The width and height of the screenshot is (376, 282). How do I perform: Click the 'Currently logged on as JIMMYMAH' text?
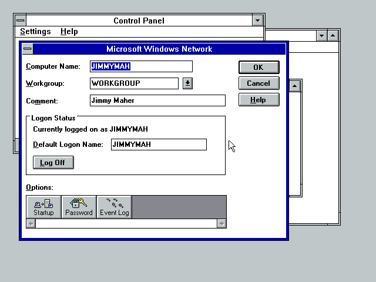[90, 129]
